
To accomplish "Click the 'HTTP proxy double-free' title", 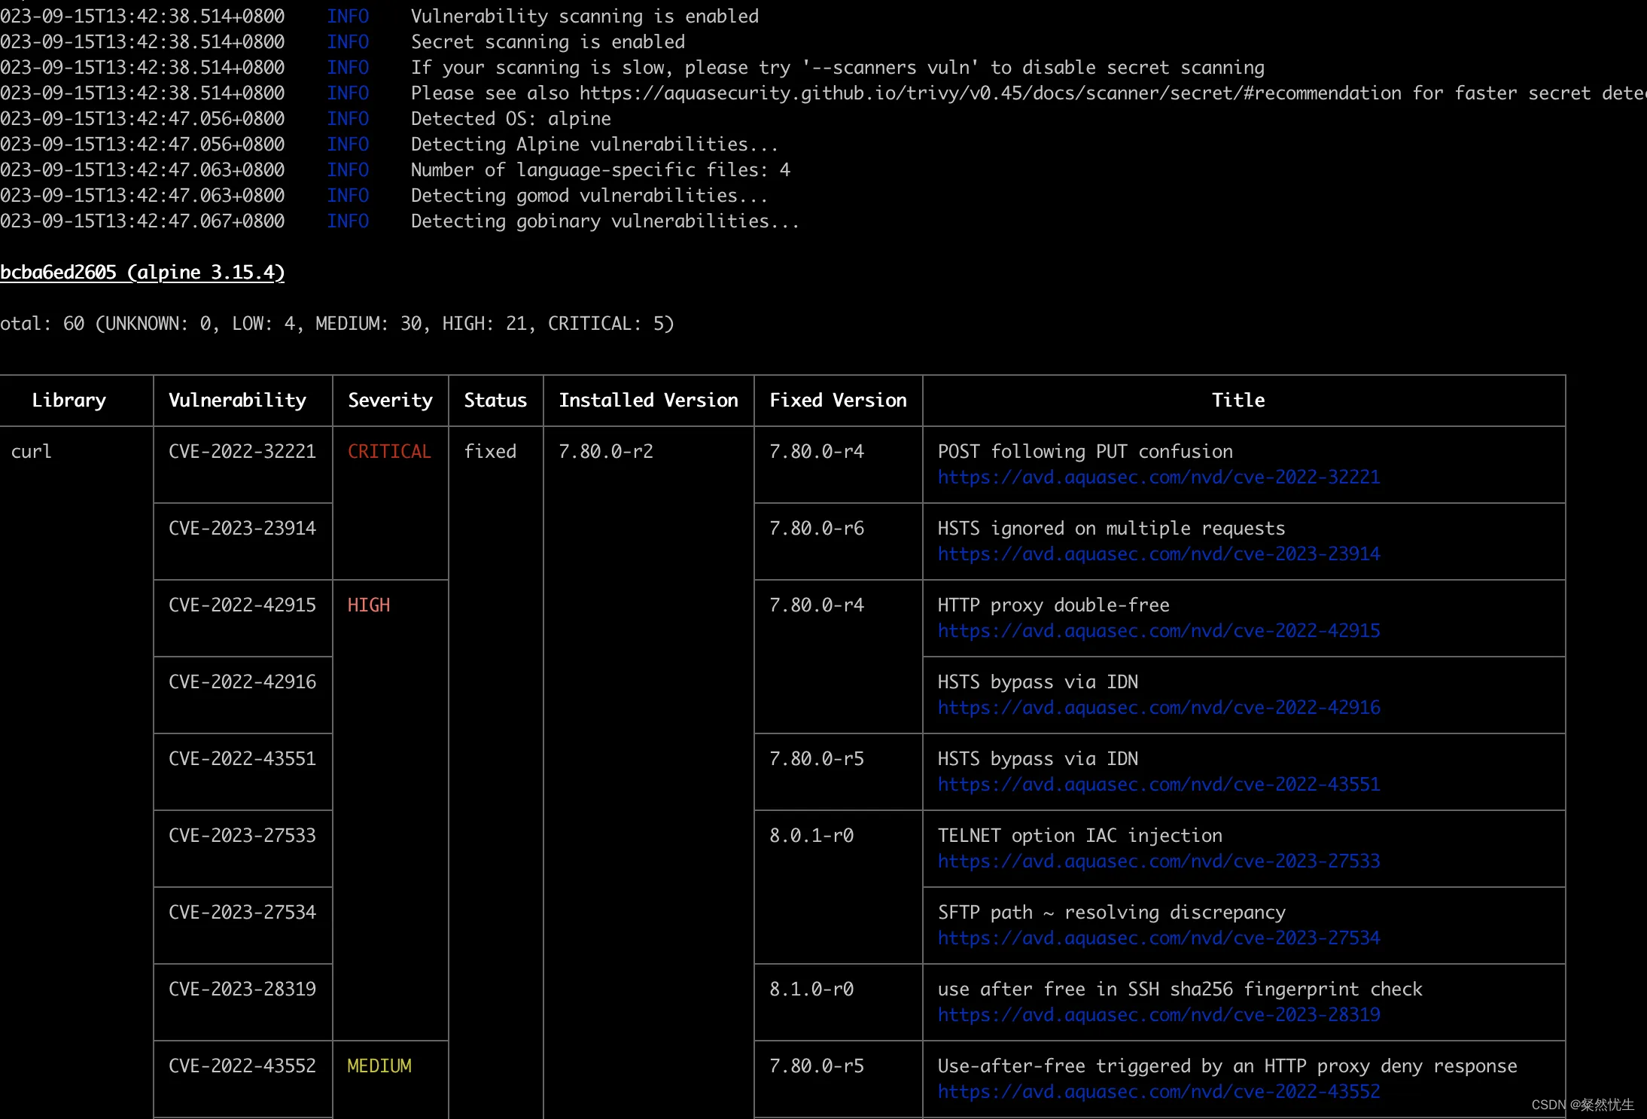I will tap(1054, 605).
